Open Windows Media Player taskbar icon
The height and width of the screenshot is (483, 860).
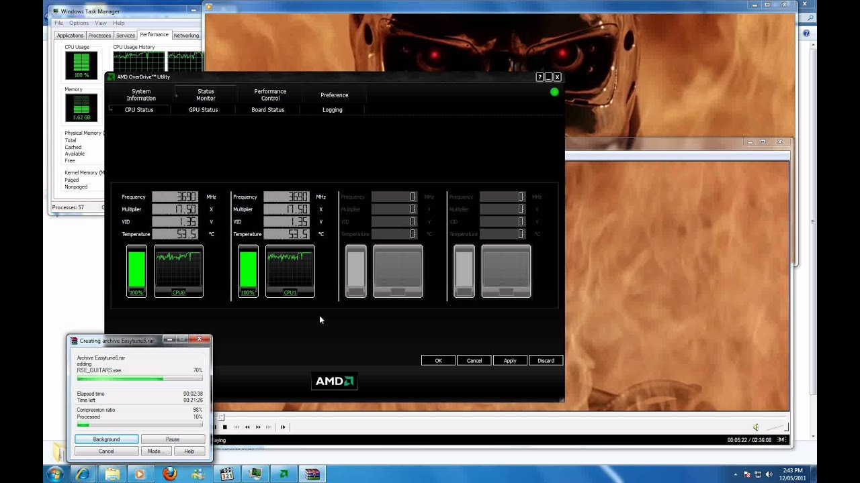(x=140, y=474)
